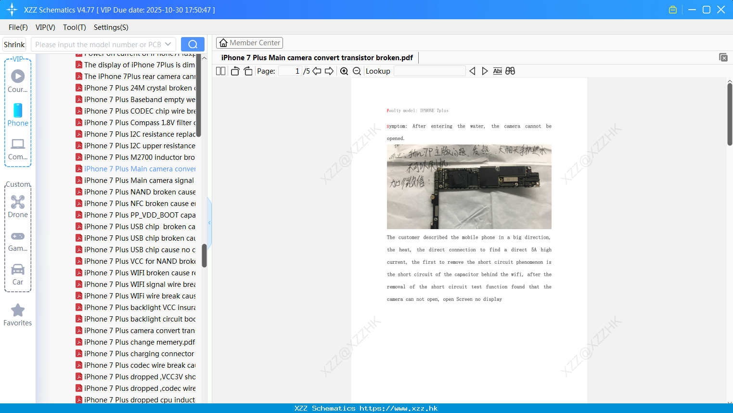This screenshot has width=733, height=413.
Task: Click PDF icon of iPhone 7 Plus NAND broken
Action: (79, 192)
